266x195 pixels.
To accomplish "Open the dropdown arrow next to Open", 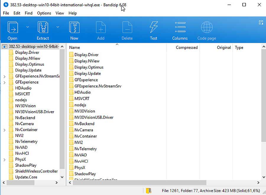I will coord(28,27).
